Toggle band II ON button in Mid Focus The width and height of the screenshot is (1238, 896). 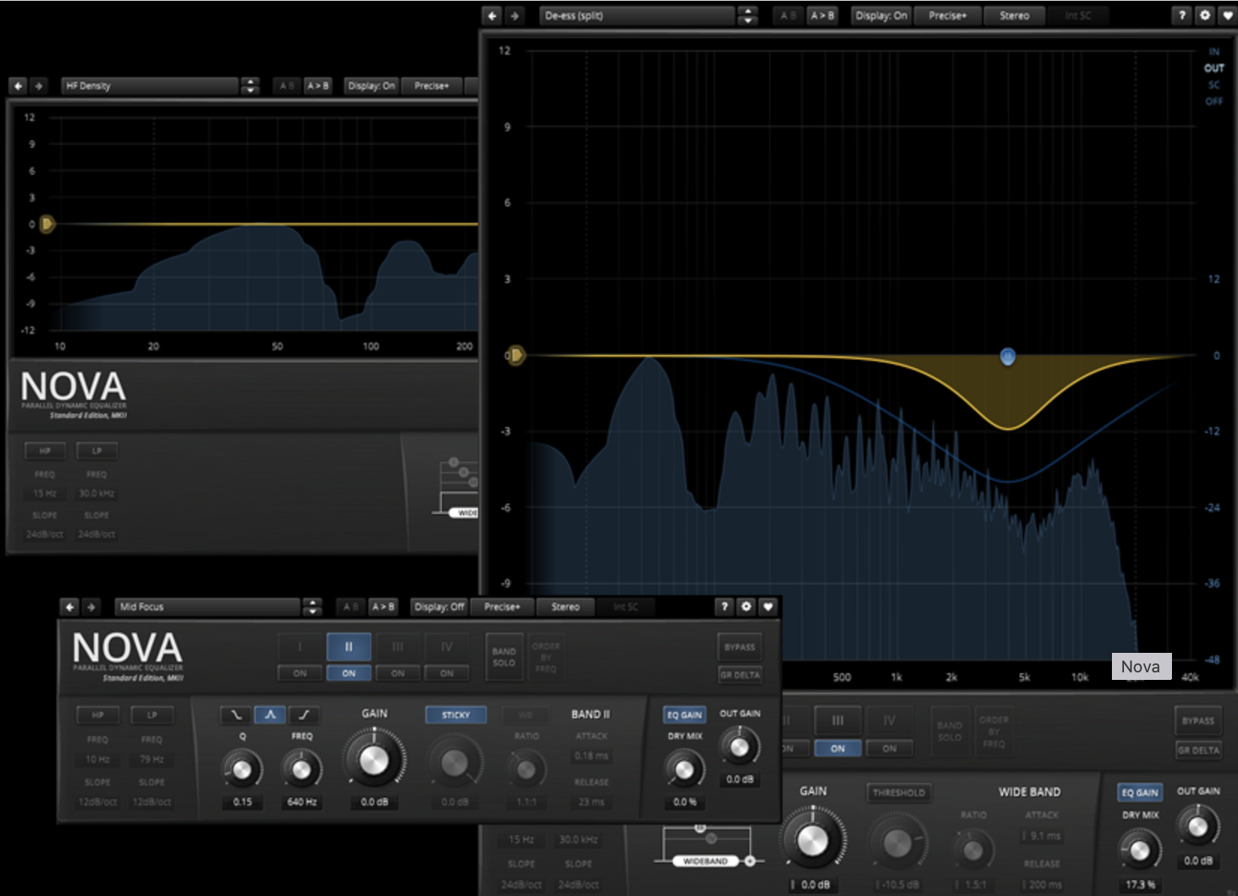click(349, 673)
